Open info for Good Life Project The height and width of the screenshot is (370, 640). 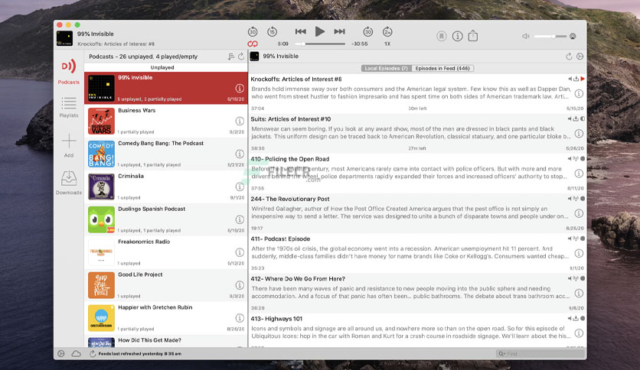pyautogui.click(x=240, y=285)
